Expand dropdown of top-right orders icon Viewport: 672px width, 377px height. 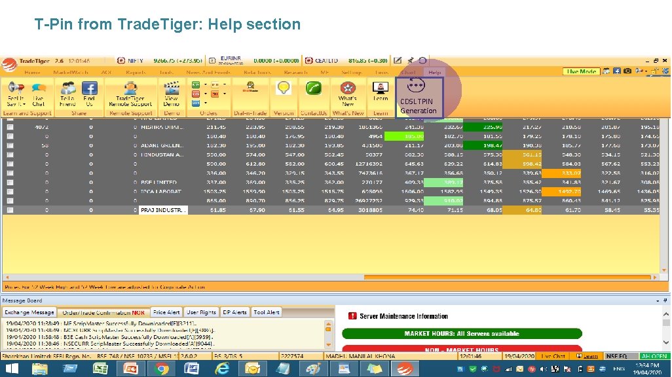coord(225,84)
